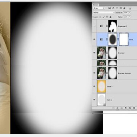The width and height of the screenshot is (137, 137).
Task: Click name of the silhouette-mask layer
Action: click(x=122, y=26)
